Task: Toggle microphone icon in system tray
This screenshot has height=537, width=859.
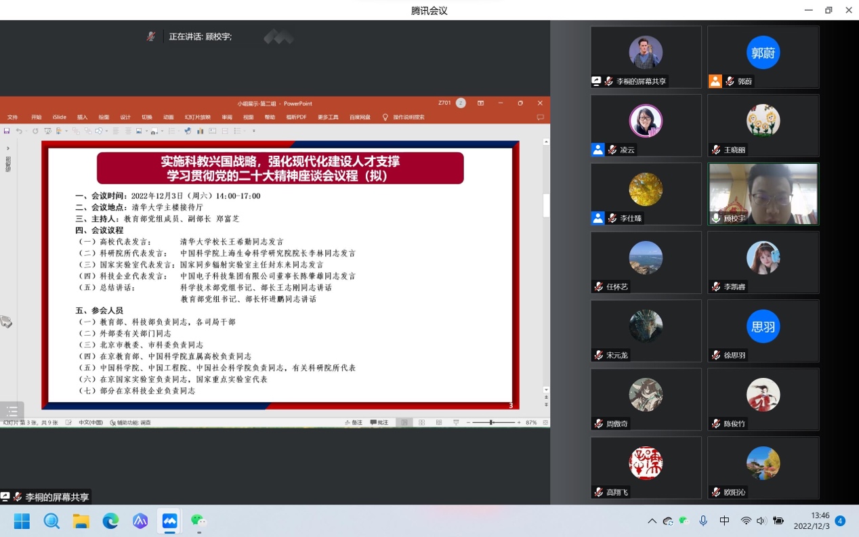Action: pos(703,521)
